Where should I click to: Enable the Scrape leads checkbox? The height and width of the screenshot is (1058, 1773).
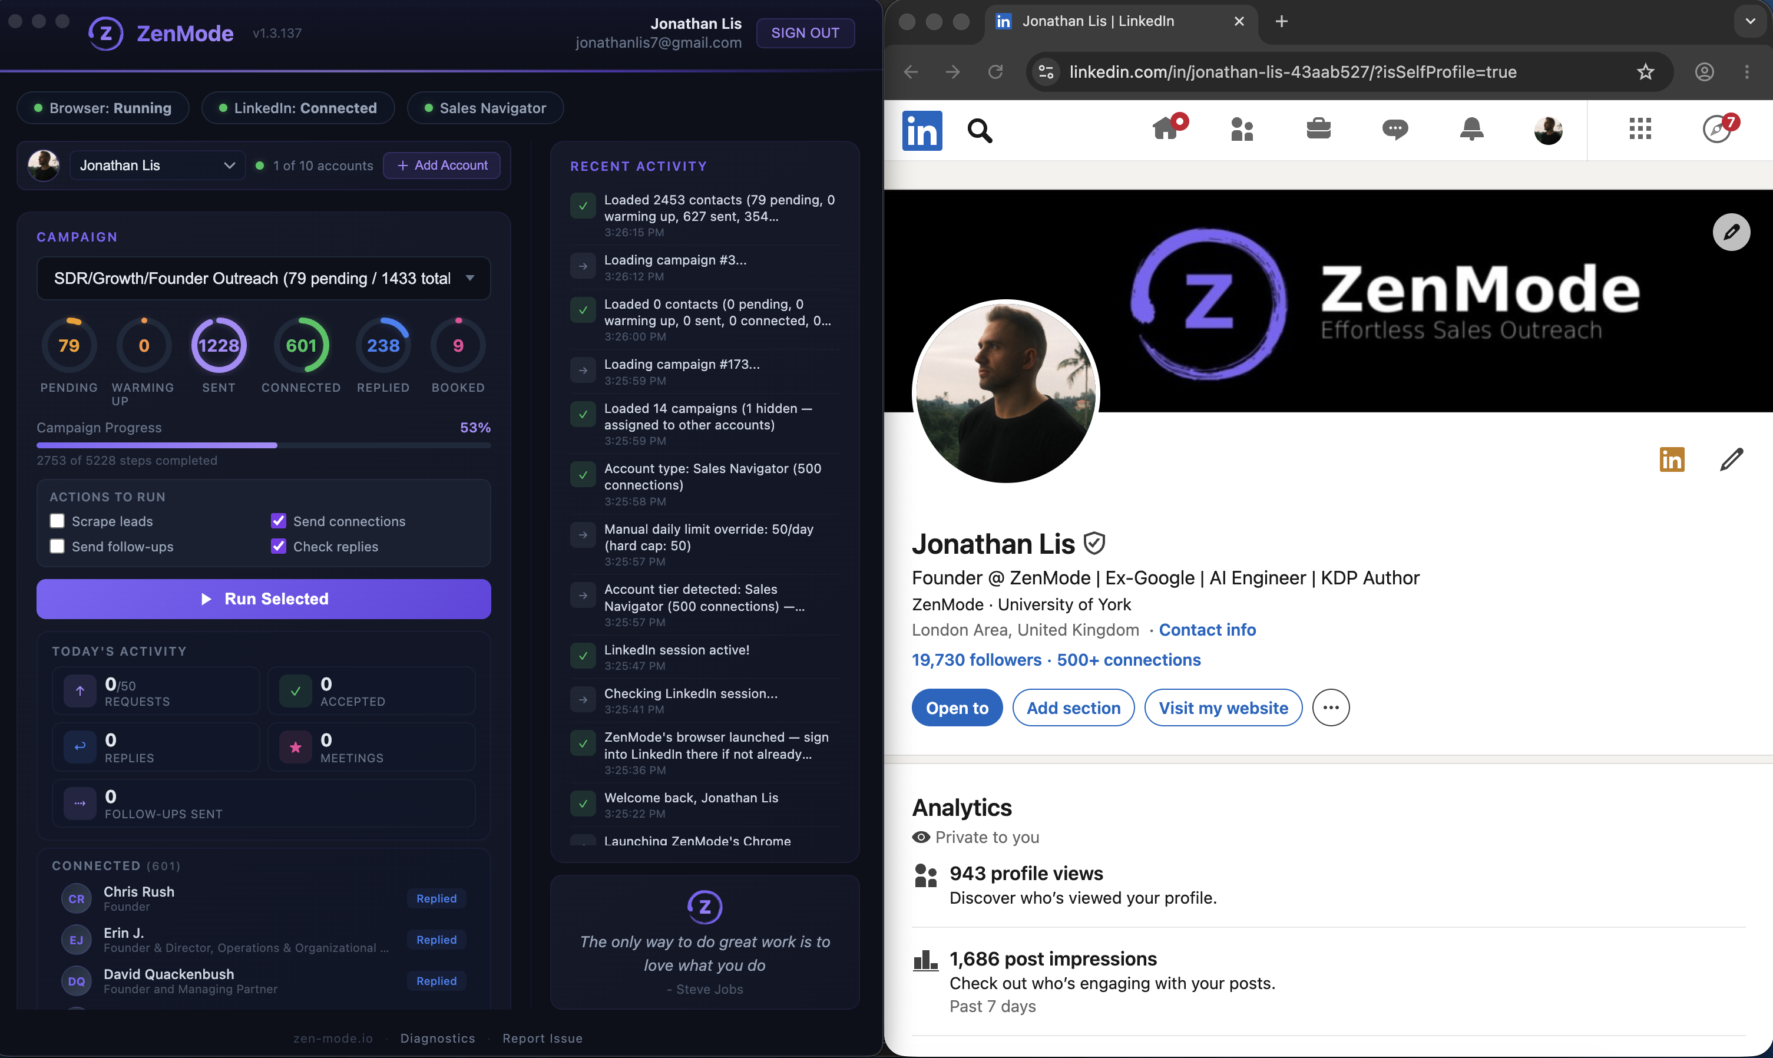(57, 521)
